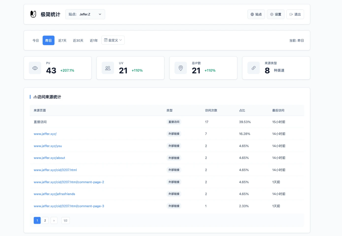Switch to 近1年 time range tab
Image resolution: width=342 pixels, height=236 pixels.
[x=94, y=41]
